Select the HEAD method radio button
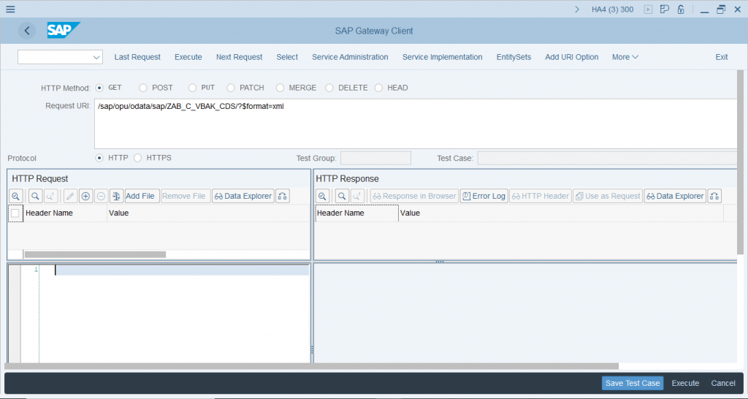 [x=379, y=88]
